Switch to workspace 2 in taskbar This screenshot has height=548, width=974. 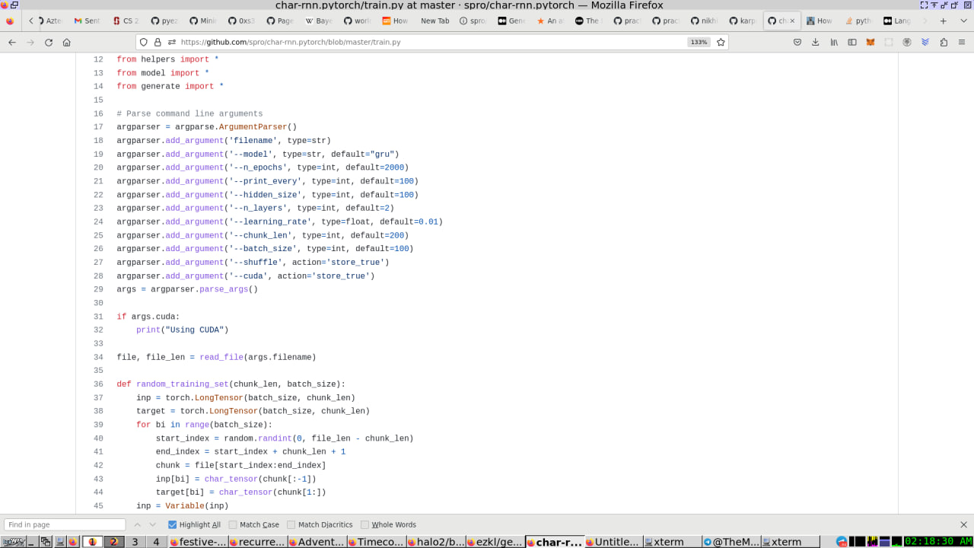(x=114, y=542)
